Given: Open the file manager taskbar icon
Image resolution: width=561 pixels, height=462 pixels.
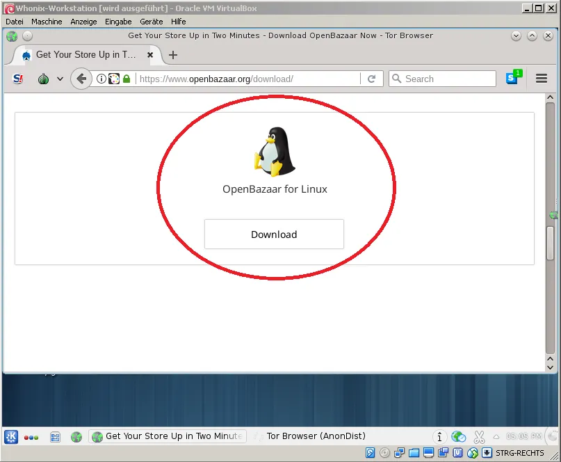Looking at the screenshot, I should click(x=55, y=437).
